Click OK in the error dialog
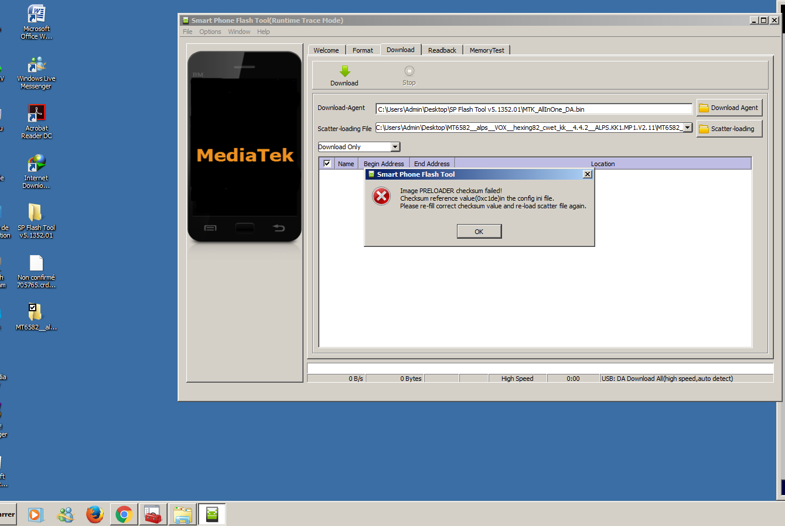Viewport: 785px width, 526px height. click(x=479, y=232)
